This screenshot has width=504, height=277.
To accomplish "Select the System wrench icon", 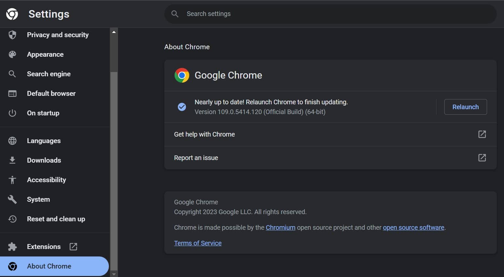I will click(12, 199).
